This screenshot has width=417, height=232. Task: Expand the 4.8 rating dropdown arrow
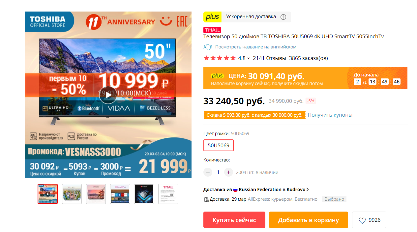tap(249, 58)
